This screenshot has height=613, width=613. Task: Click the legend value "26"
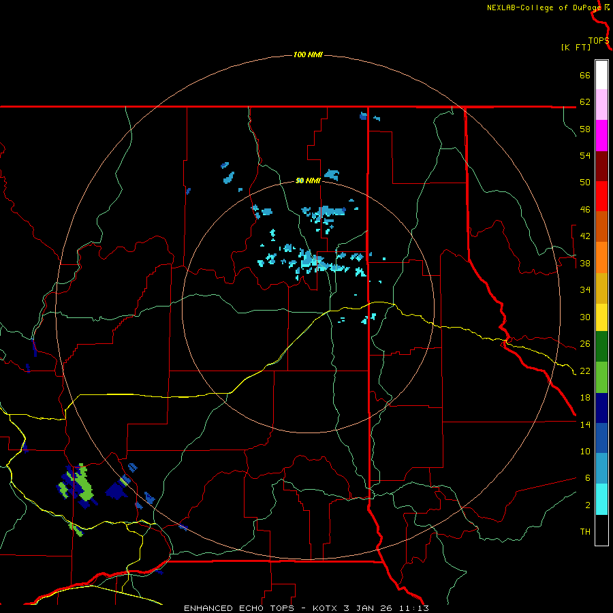click(x=585, y=344)
